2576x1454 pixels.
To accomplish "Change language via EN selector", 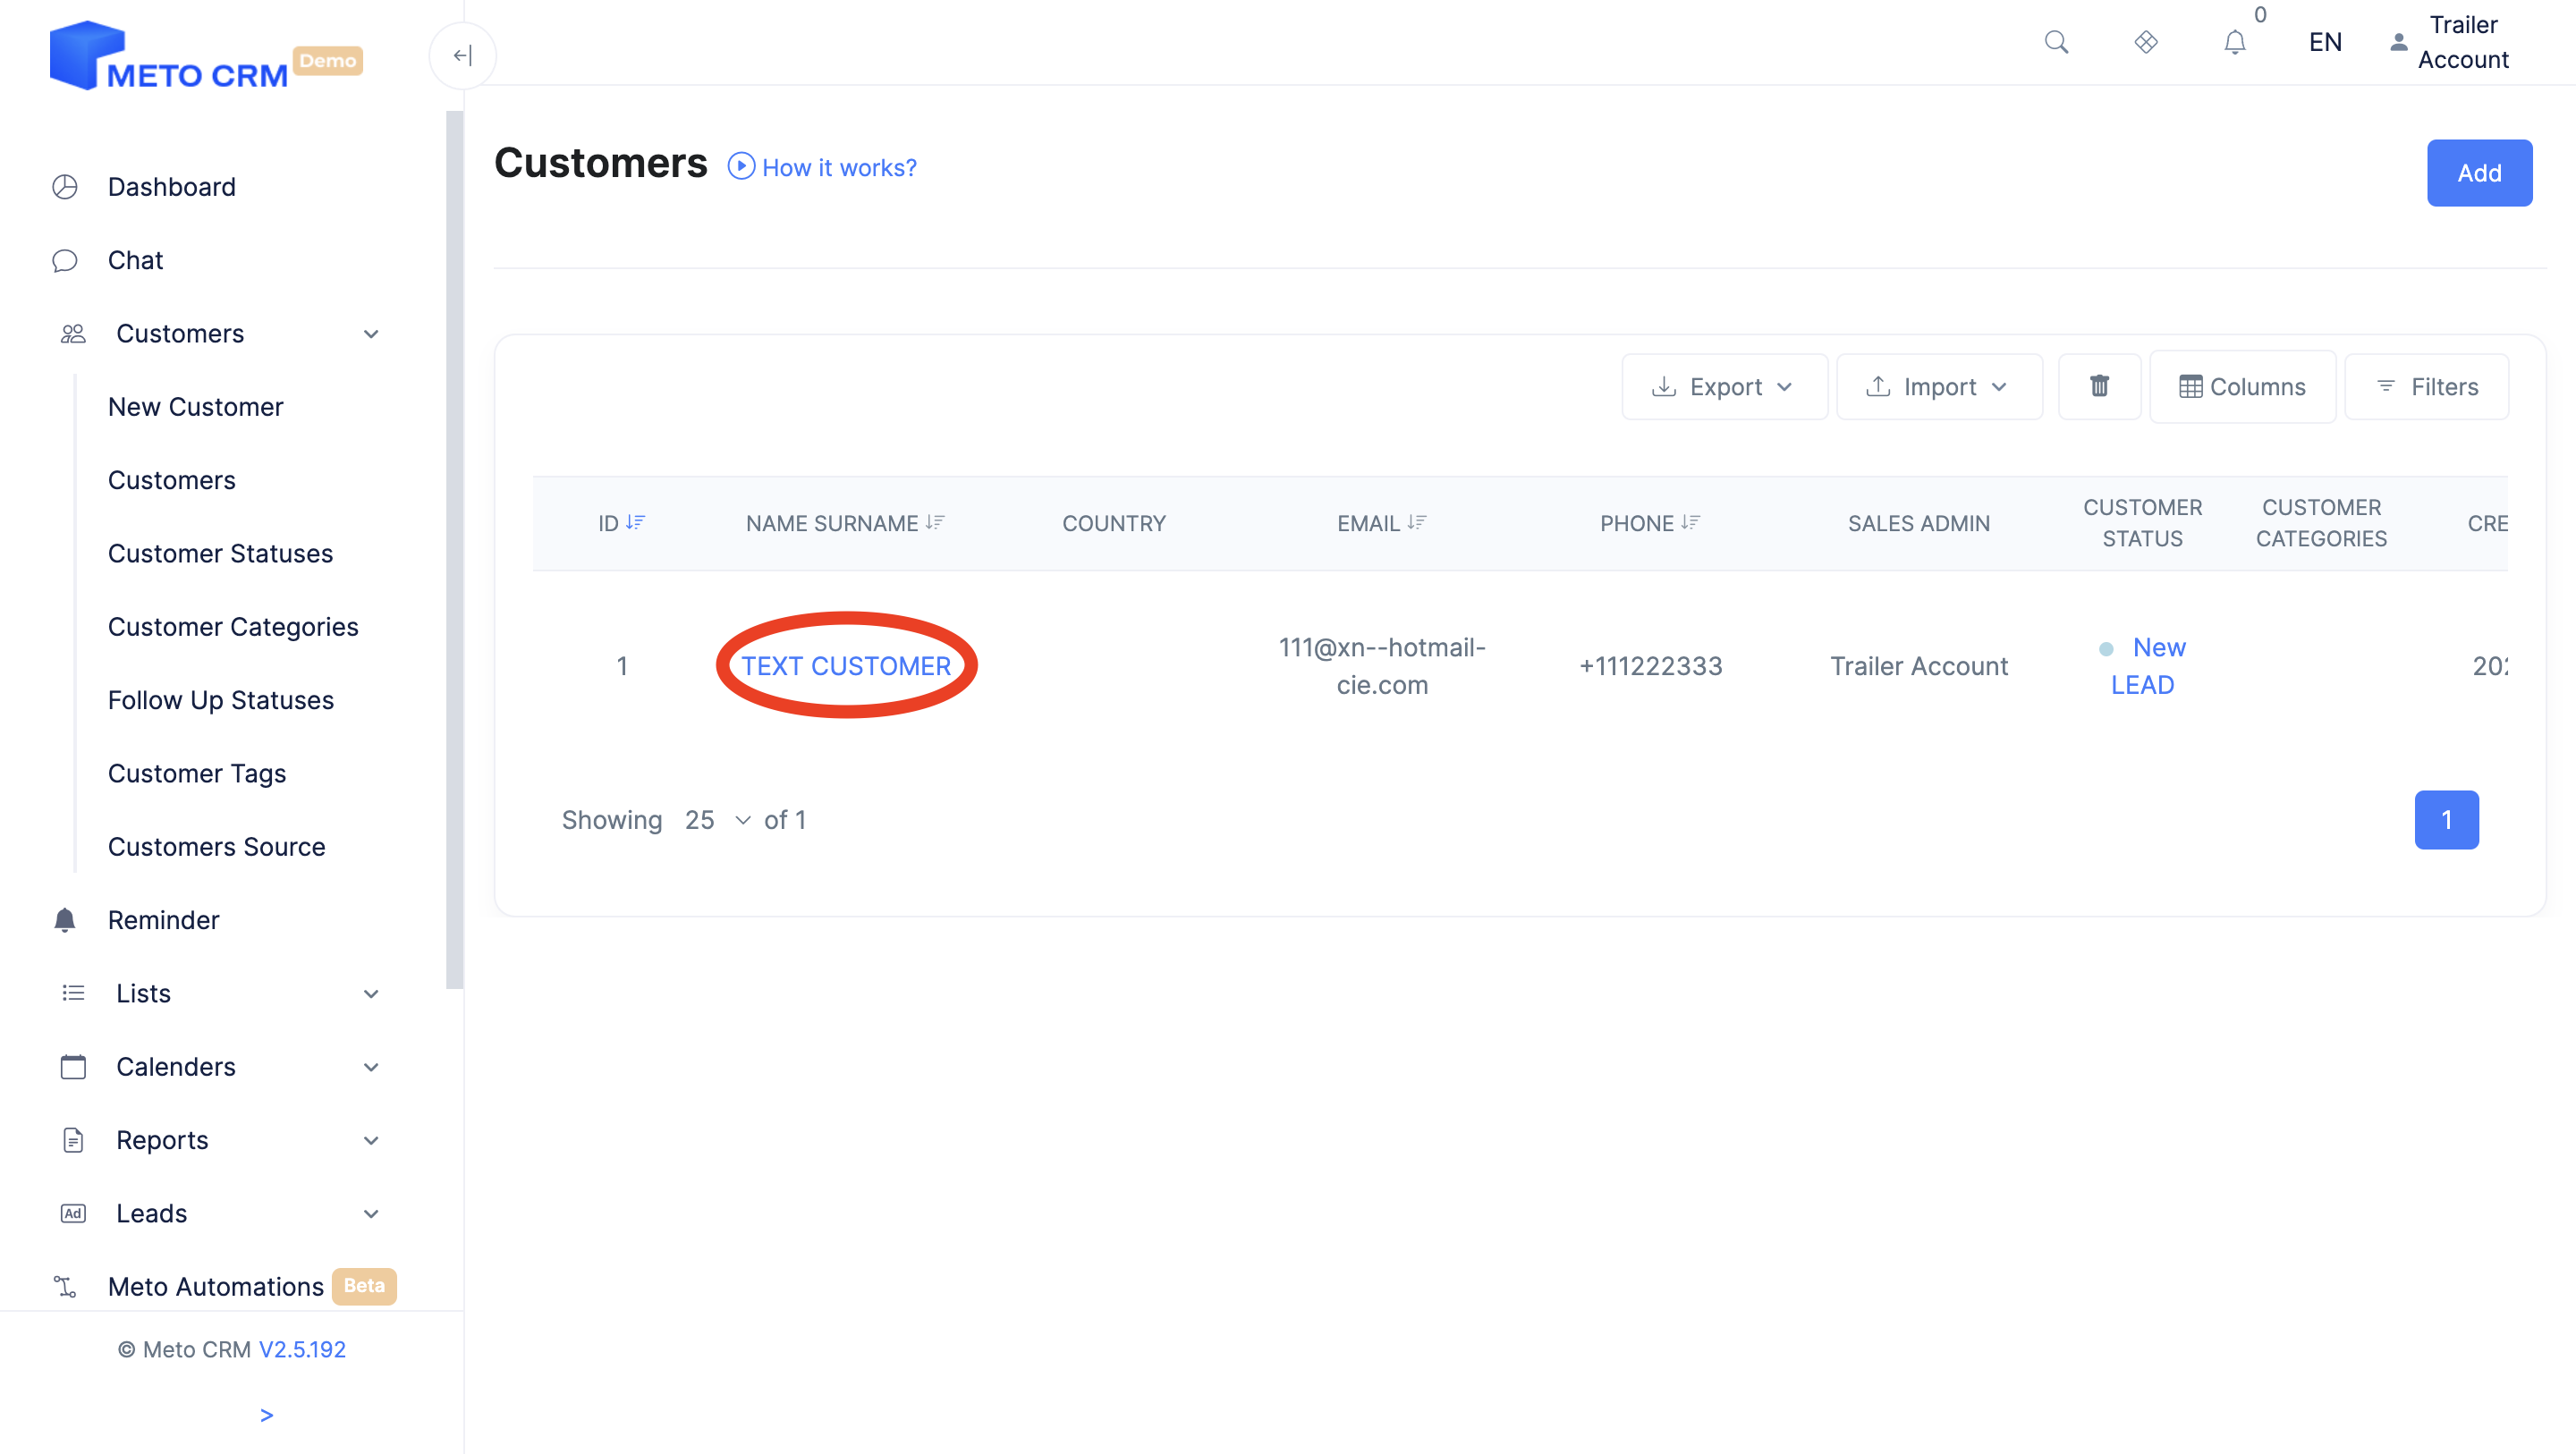I will coord(2325,42).
